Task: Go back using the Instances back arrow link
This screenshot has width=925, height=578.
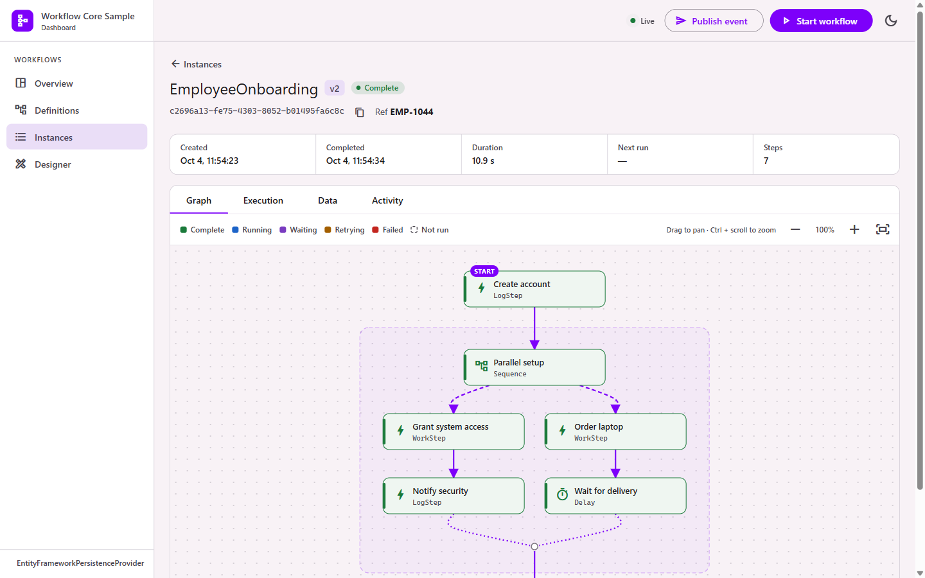Action: tap(196, 64)
